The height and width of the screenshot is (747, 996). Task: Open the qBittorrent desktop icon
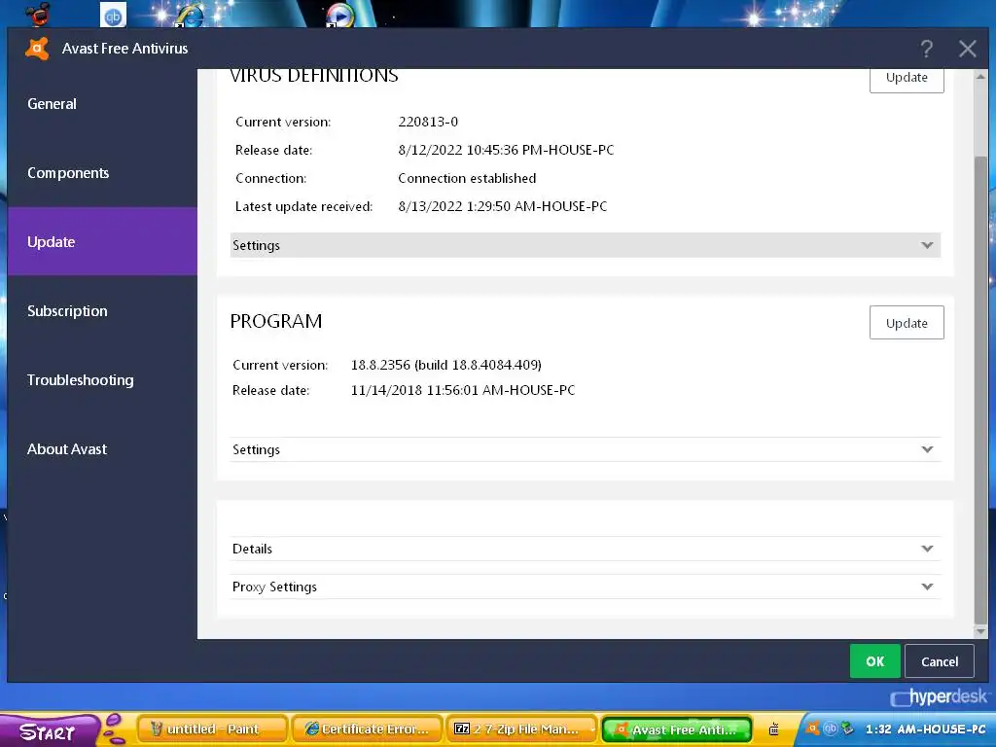113,15
